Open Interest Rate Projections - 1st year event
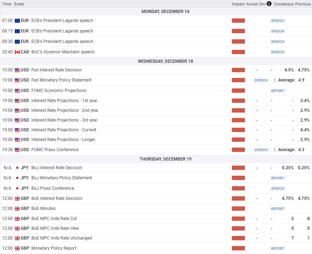 (64, 101)
